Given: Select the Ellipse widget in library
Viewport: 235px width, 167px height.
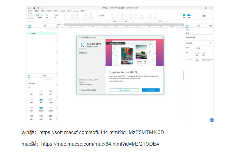Looking at the screenshot, I should pos(31,100).
